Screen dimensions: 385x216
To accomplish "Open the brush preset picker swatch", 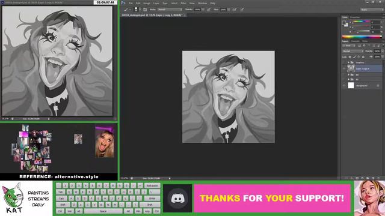I will point(136,10).
